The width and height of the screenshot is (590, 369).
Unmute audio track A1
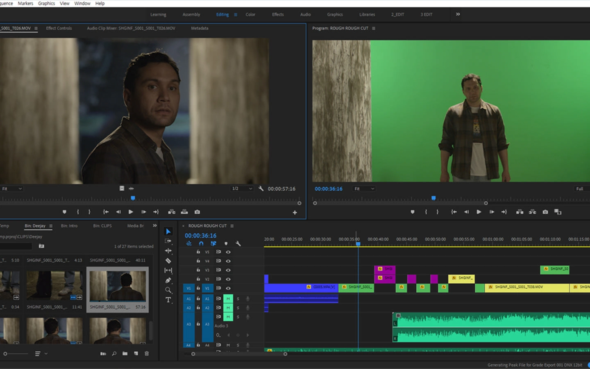coord(228,298)
